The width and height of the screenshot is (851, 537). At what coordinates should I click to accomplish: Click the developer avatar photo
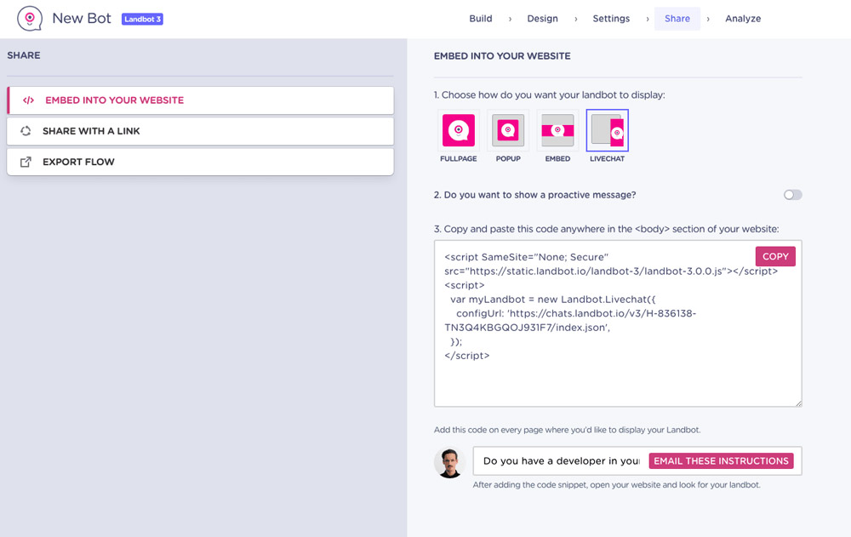pos(449,462)
